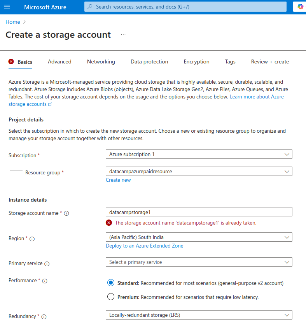Click the external link icon after storage accounts
The width and height of the screenshot is (306, 332).
[x=50, y=104]
